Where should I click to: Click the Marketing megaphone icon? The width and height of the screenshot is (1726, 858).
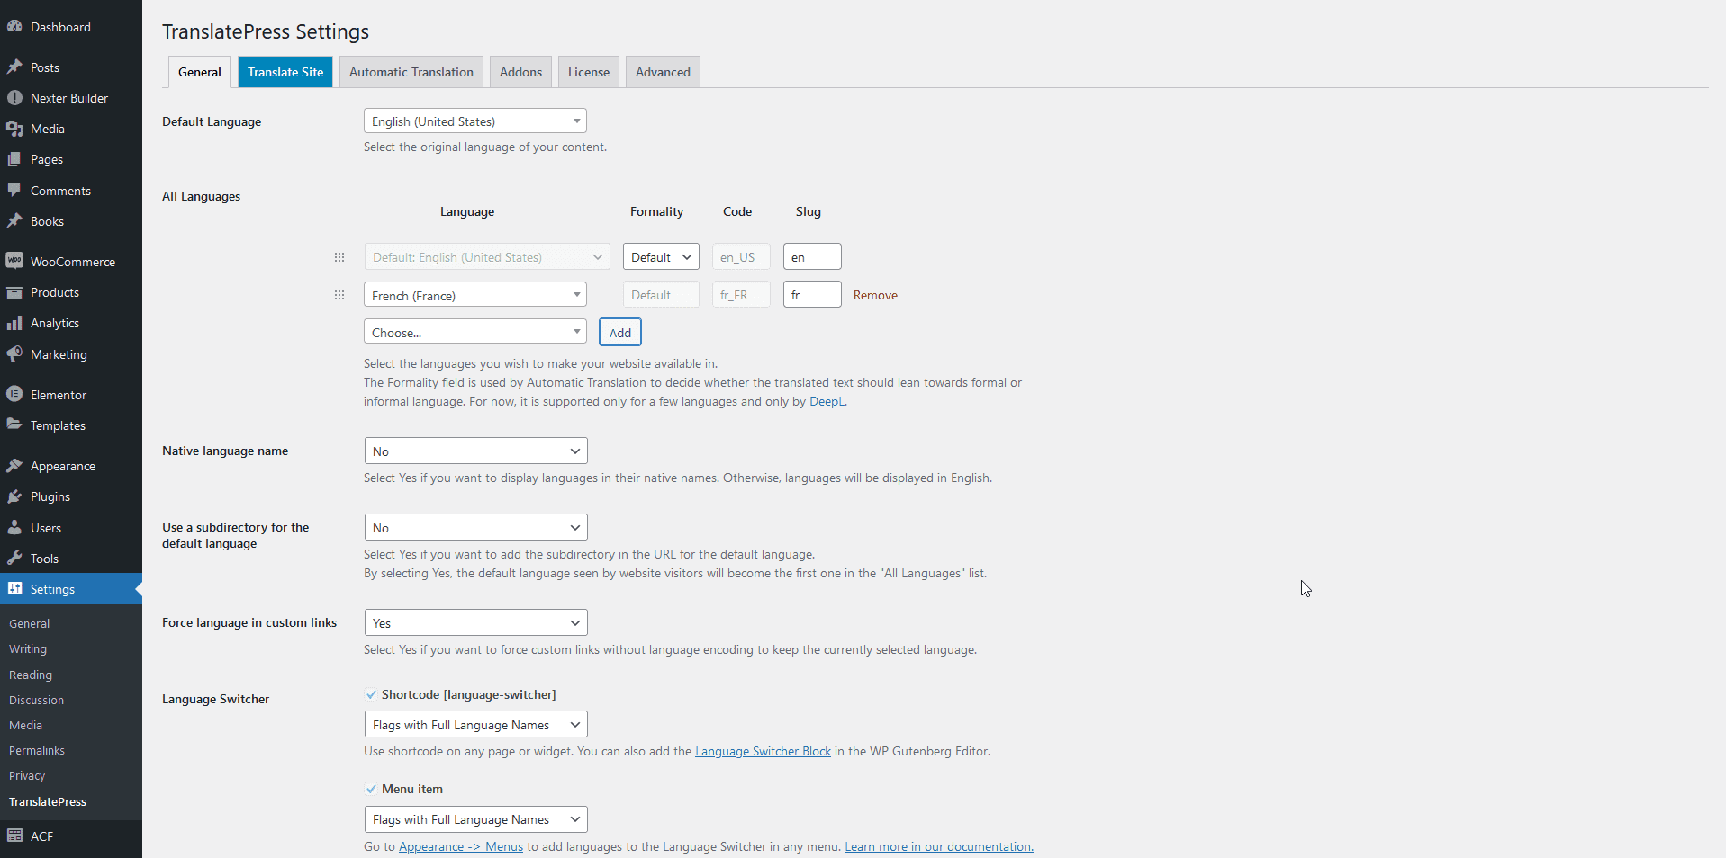14,354
